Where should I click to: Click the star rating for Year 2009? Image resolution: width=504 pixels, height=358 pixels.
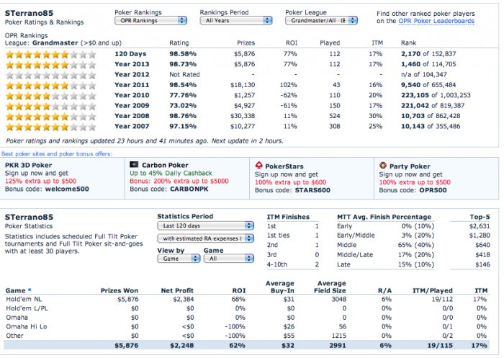(51, 106)
